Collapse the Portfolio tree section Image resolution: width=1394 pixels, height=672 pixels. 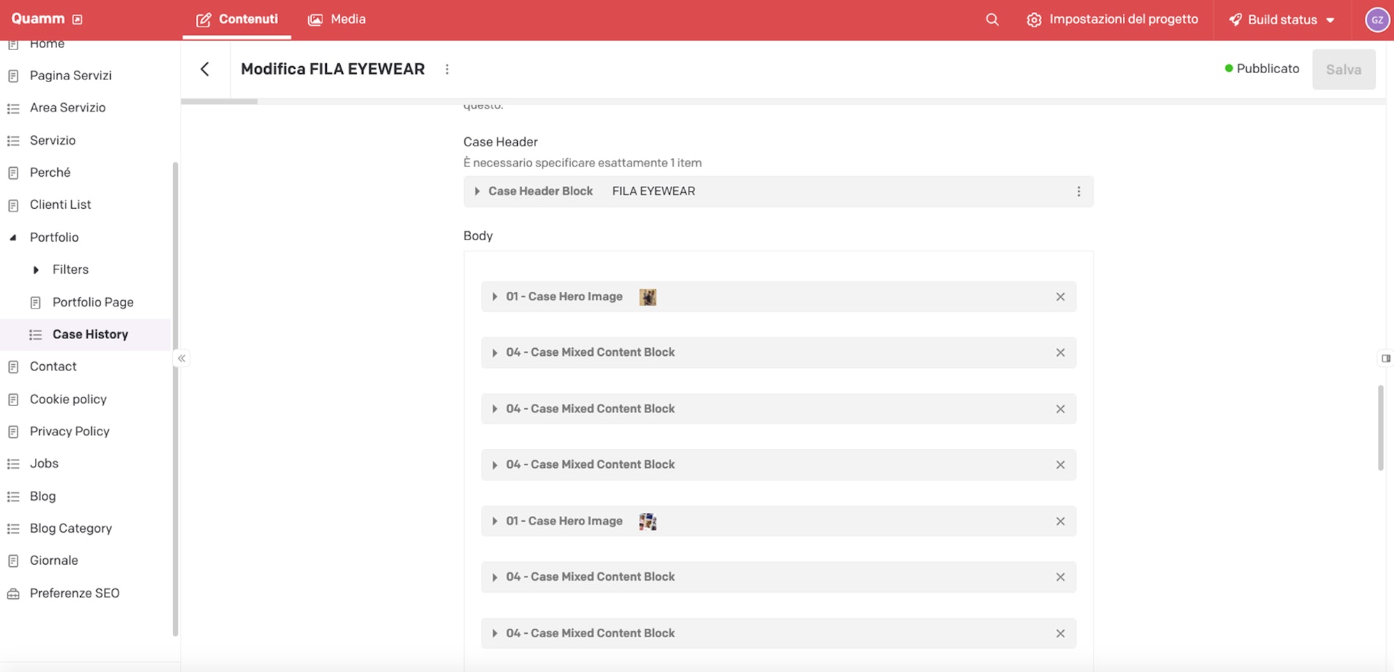click(x=13, y=237)
